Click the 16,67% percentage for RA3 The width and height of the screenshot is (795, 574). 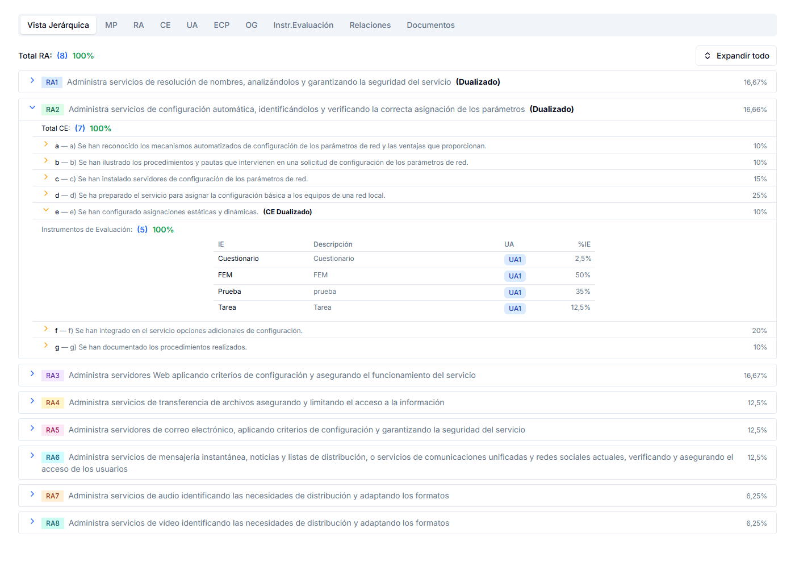[755, 376]
